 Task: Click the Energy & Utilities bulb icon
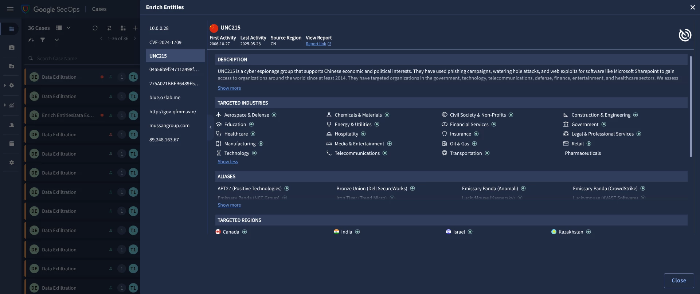click(x=329, y=124)
